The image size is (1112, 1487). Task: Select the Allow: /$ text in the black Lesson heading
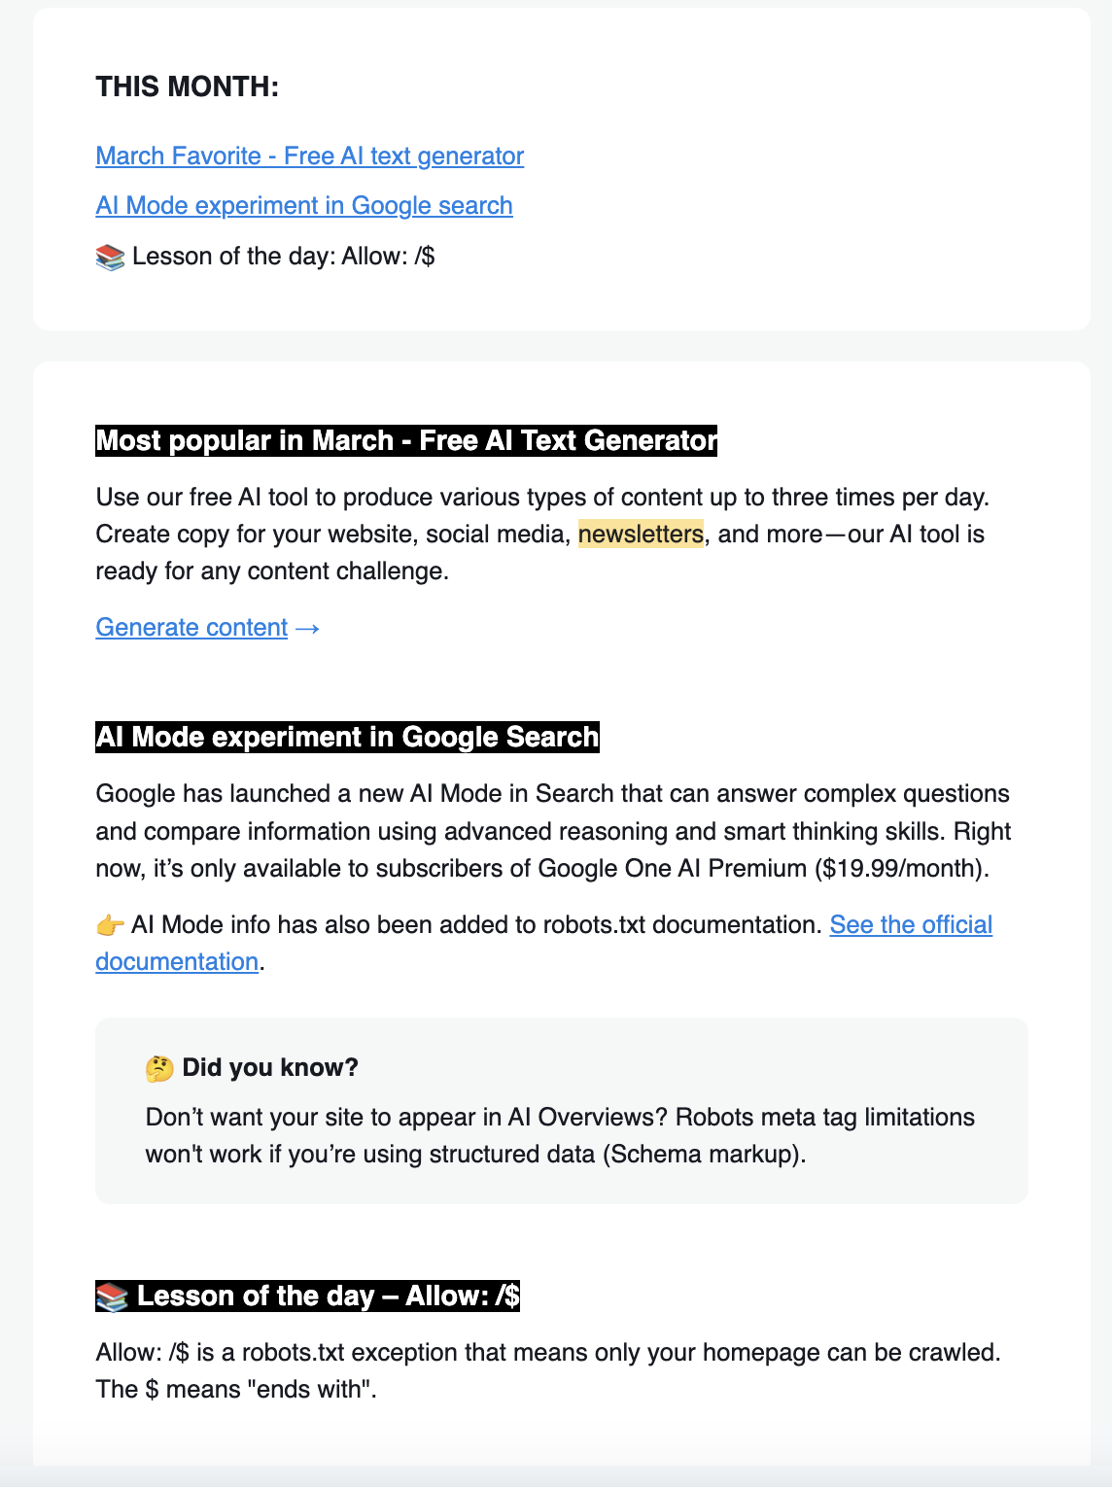[x=462, y=1297]
